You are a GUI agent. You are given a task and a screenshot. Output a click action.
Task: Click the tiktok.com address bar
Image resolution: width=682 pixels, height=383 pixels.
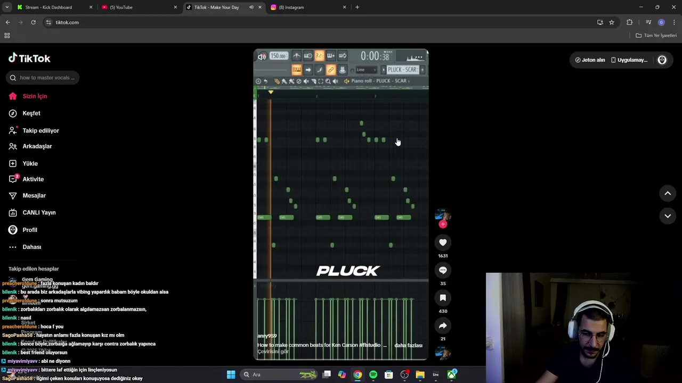click(x=320, y=22)
